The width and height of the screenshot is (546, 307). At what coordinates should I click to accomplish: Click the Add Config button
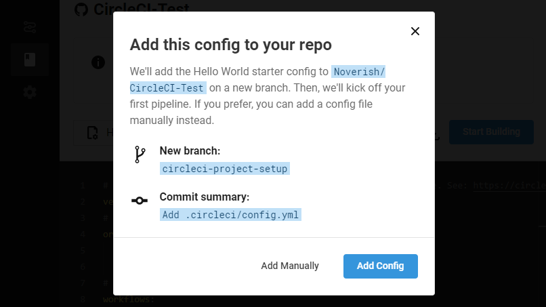(380, 266)
